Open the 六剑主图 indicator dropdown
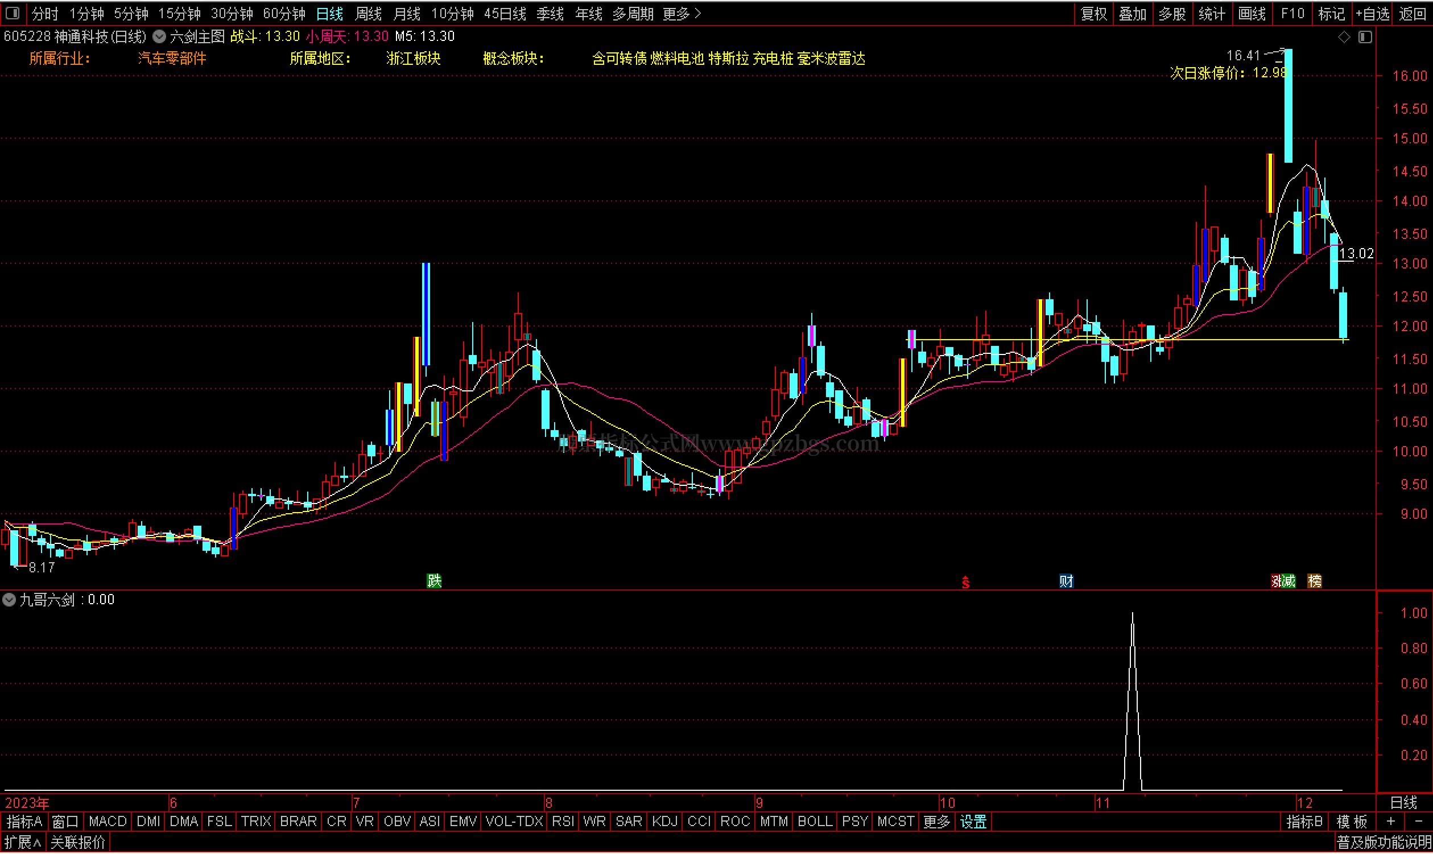This screenshot has width=1433, height=854. coord(159,37)
